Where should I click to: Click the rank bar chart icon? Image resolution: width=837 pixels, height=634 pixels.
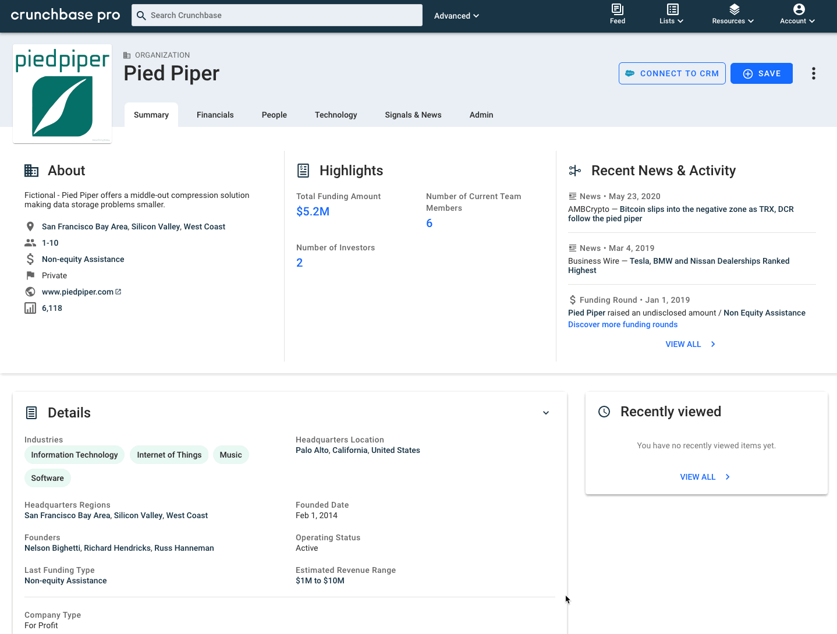(x=30, y=308)
